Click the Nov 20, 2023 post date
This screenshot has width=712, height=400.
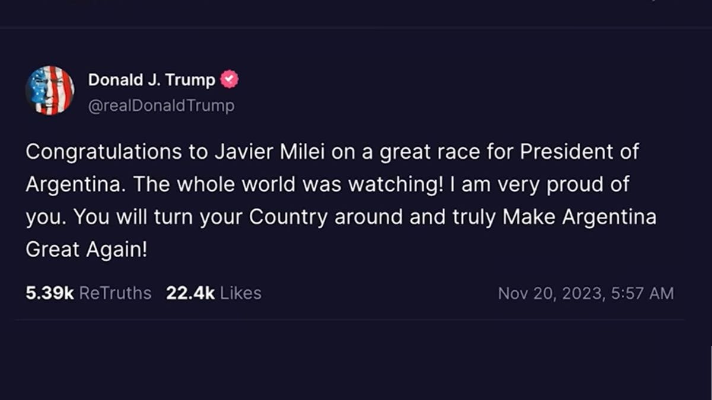coord(548,293)
